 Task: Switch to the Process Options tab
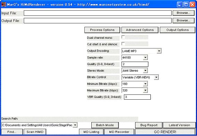click(x=102, y=30)
